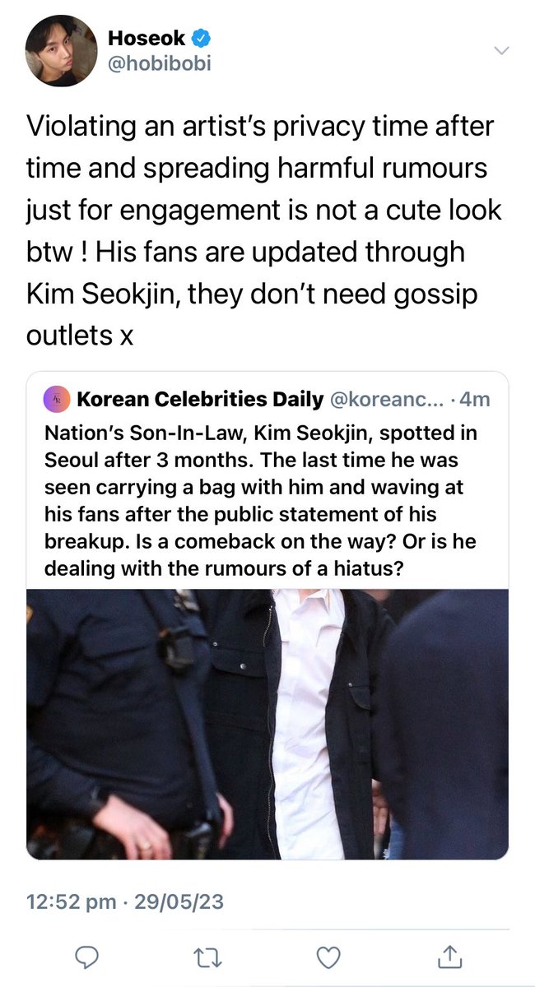The height and width of the screenshot is (987, 535).
Task: Open the tweet options chevron menu
Action: point(500,51)
